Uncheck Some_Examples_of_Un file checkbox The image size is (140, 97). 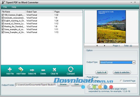pos(3,32)
